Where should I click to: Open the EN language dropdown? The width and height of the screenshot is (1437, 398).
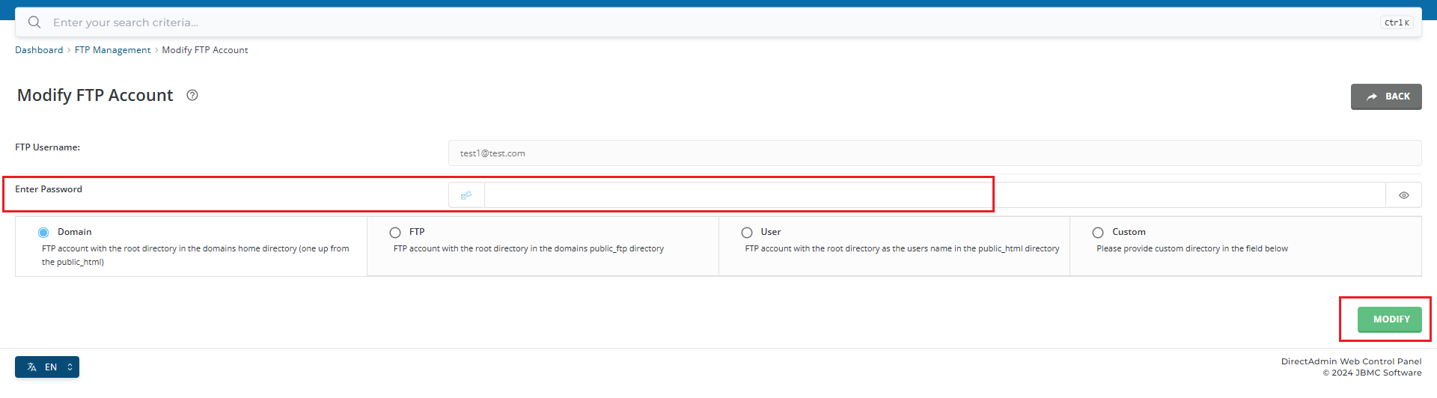(50, 367)
